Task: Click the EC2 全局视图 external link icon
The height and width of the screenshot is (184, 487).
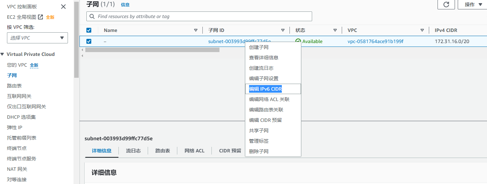Action: click(x=40, y=17)
